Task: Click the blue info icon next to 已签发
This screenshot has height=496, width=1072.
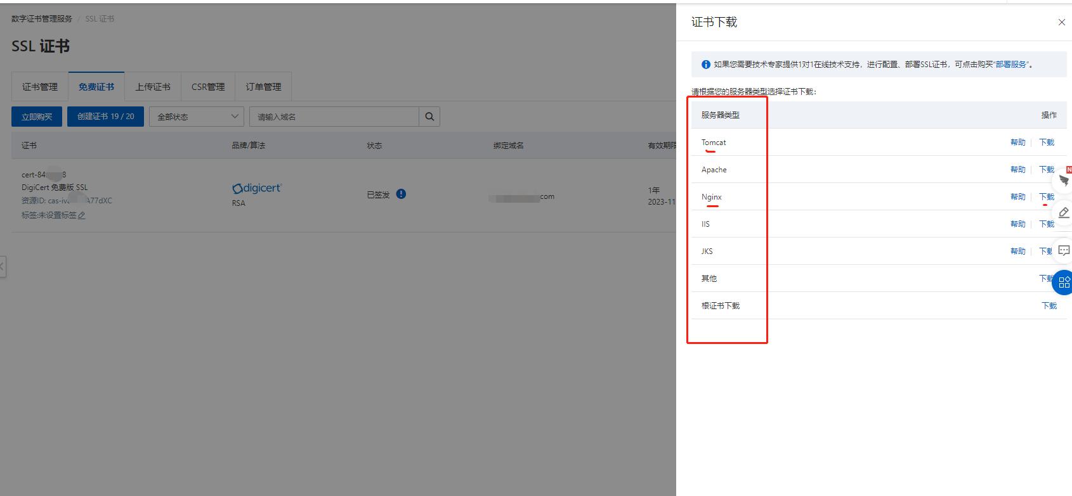Action: [401, 194]
